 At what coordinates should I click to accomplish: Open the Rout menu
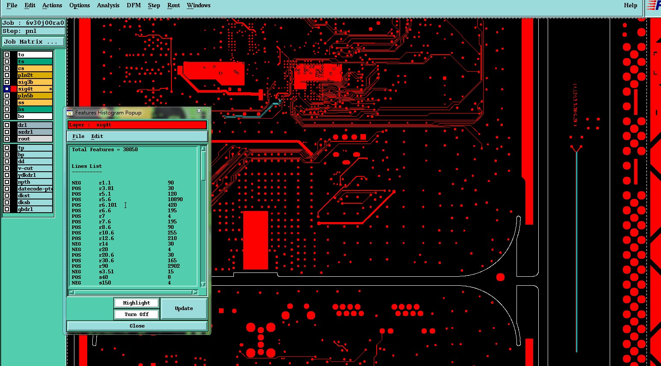[174, 6]
